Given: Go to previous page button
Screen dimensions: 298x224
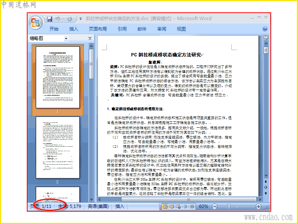Looking at the screenshot, I should click(x=266, y=181).
